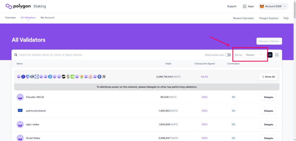Delegate to Smart Stake
The image size is (296, 141).
pos(269,138)
